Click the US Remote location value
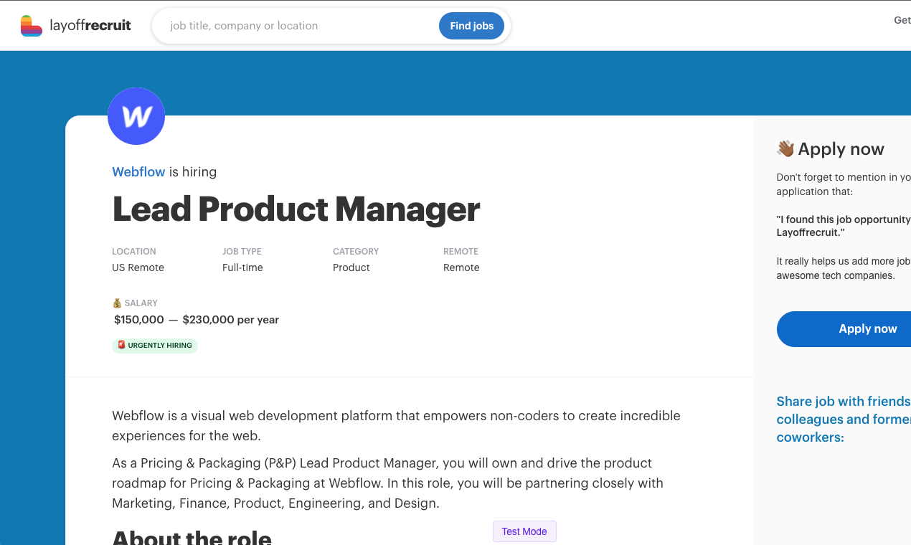The image size is (911, 545). coord(138,267)
